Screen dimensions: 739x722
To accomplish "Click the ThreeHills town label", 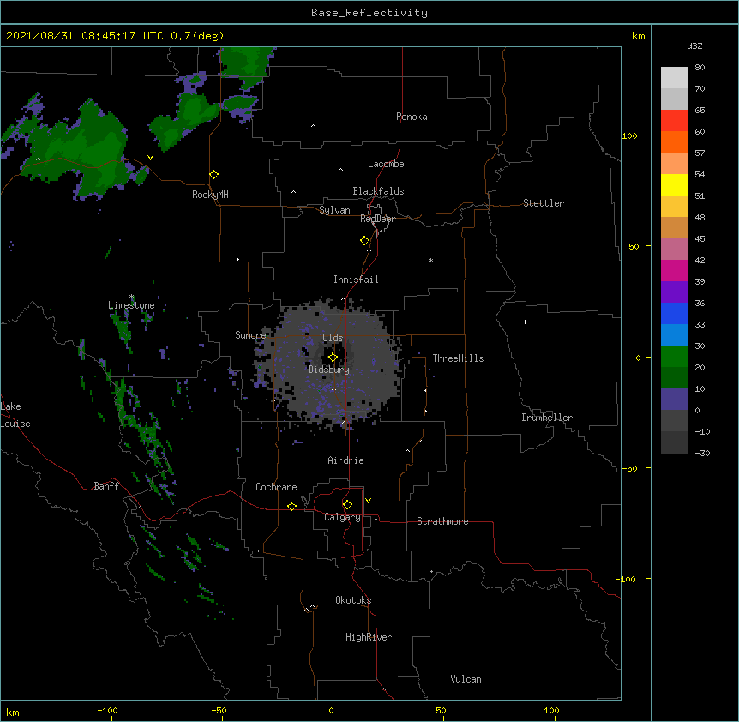I will click(458, 358).
